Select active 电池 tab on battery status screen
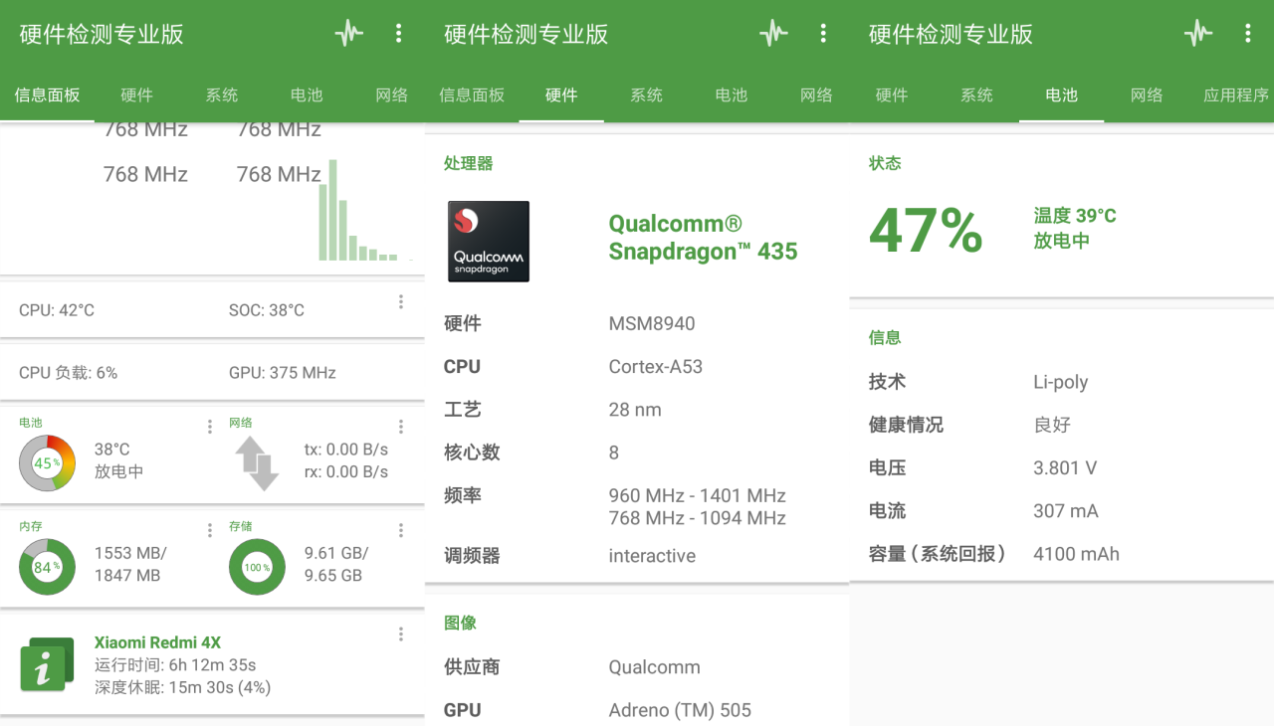 click(1062, 95)
